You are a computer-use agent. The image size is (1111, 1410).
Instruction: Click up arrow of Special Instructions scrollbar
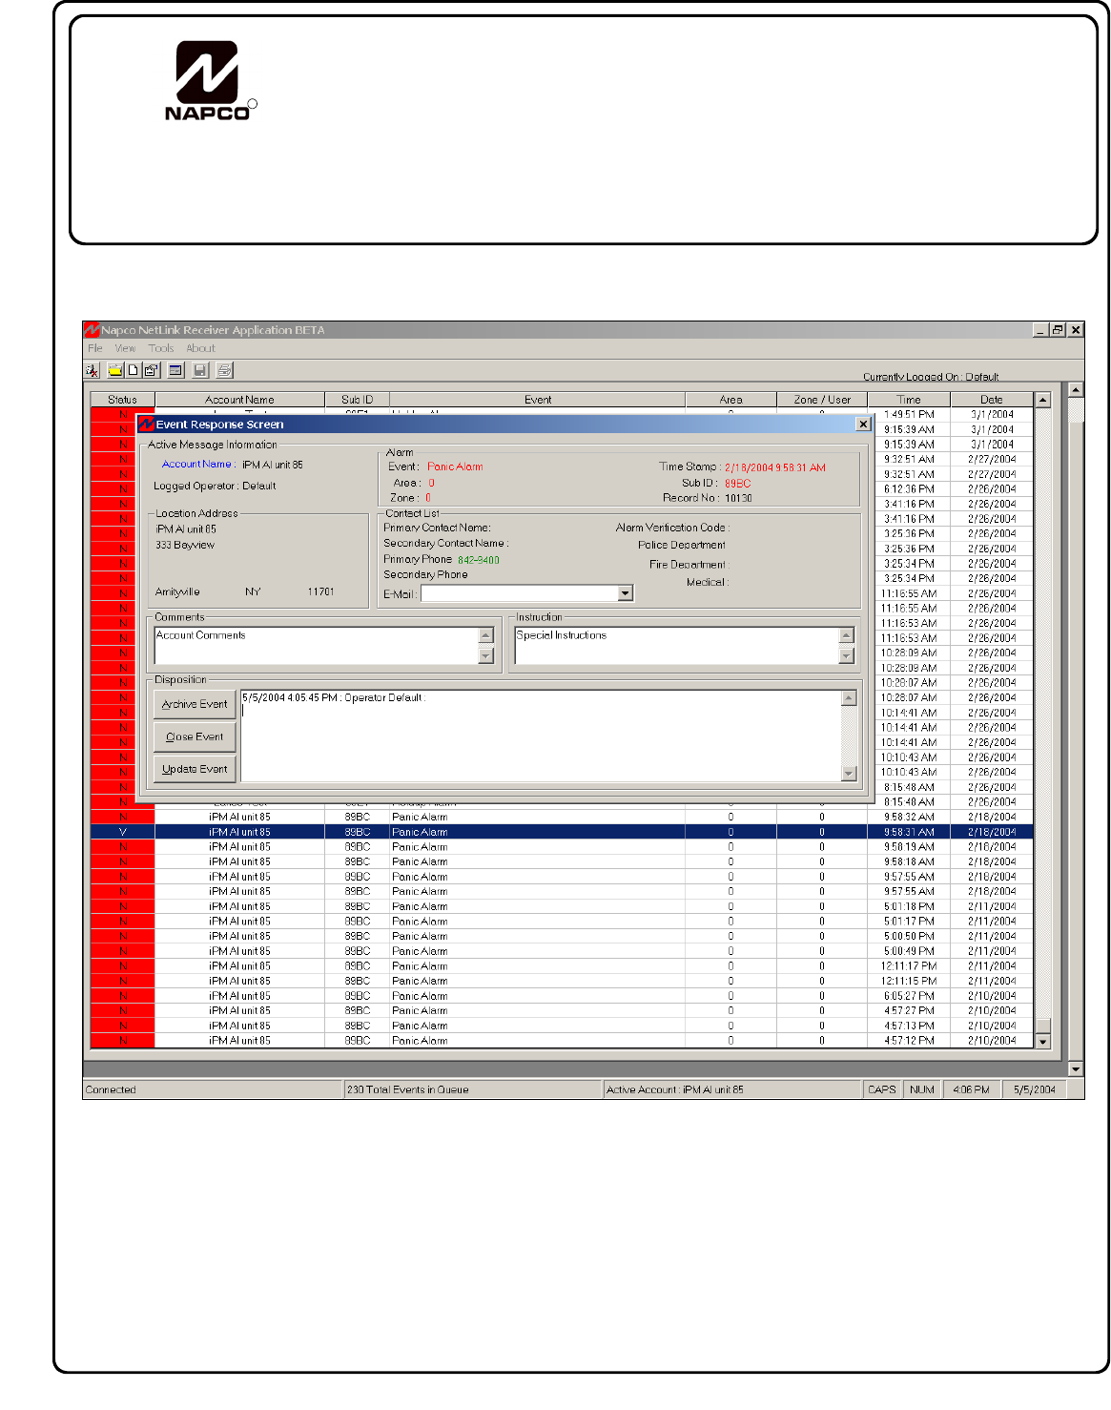coord(846,634)
